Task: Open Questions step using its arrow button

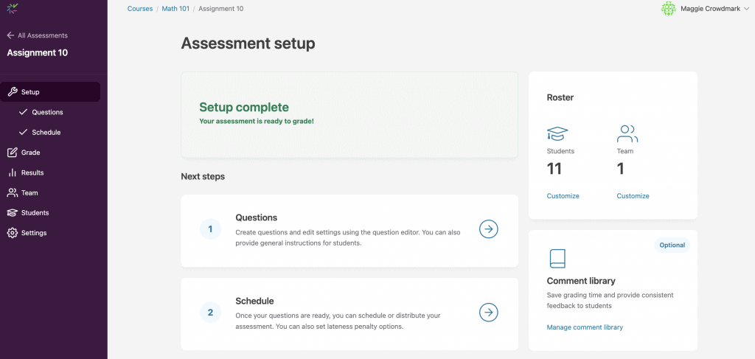Action: [x=488, y=229]
